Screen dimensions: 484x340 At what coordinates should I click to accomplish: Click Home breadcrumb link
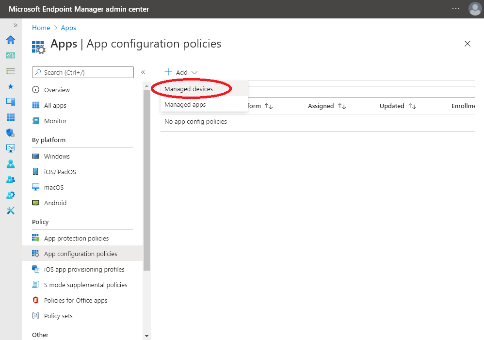(x=41, y=28)
